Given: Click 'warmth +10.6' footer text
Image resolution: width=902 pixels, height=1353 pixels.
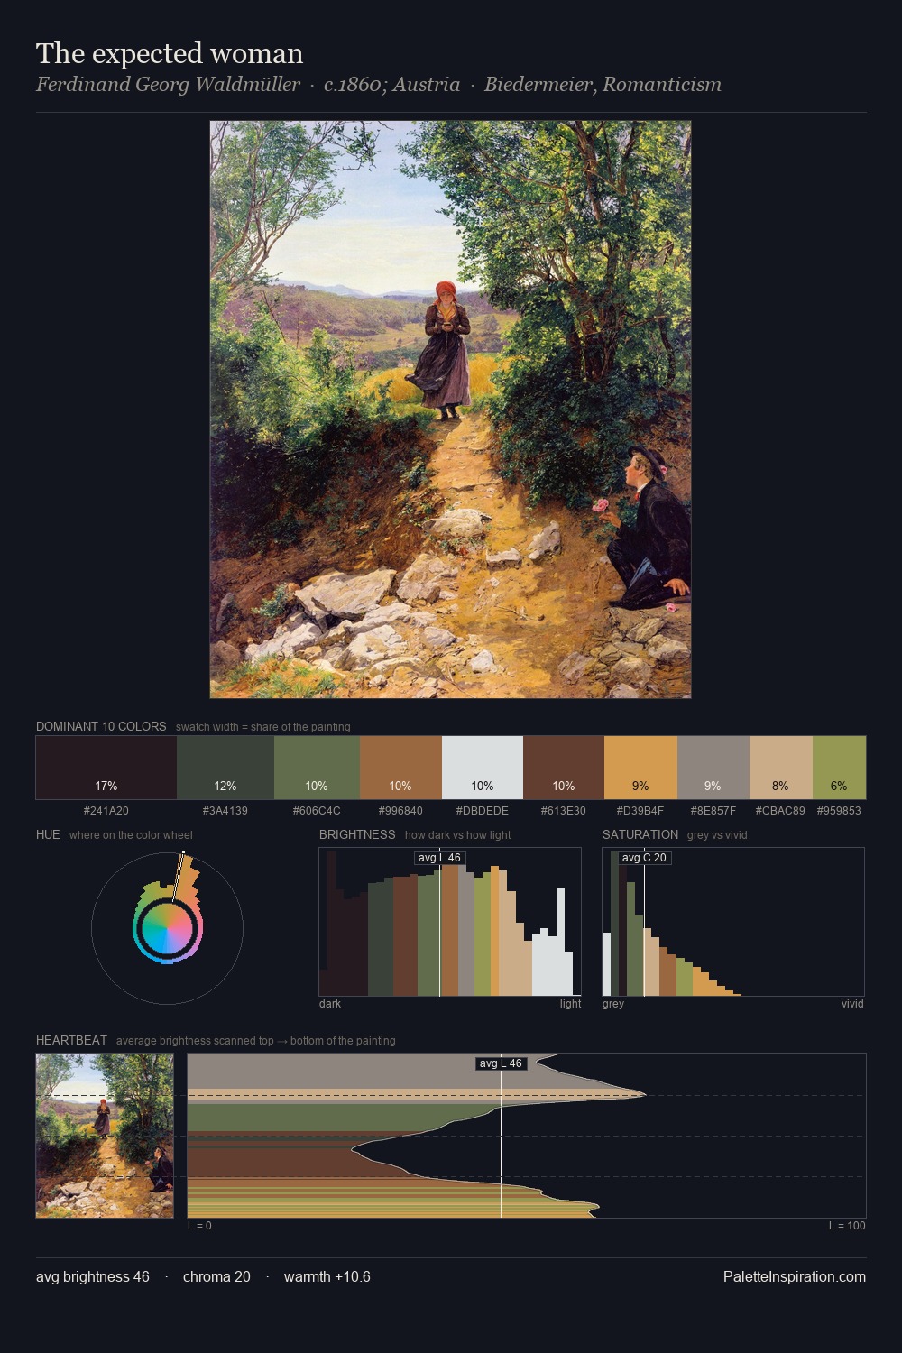Looking at the screenshot, I should (327, 1276).
